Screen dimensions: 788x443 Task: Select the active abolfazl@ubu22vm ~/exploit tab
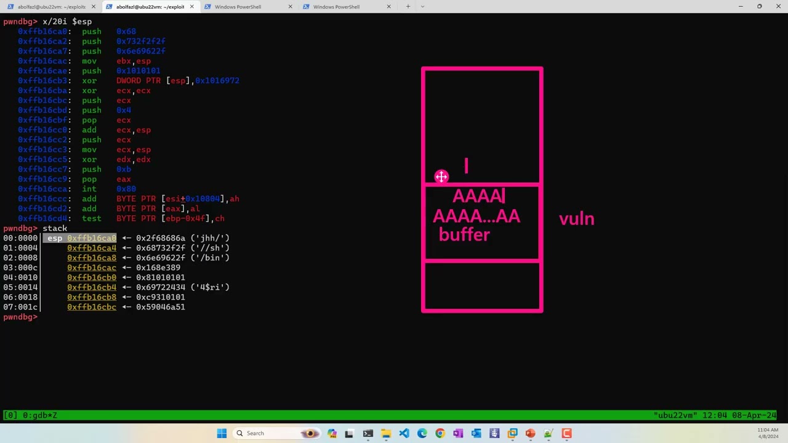pos(150,7)
